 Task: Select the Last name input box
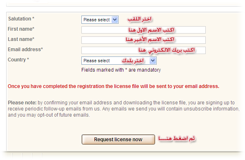click(144, 40)
